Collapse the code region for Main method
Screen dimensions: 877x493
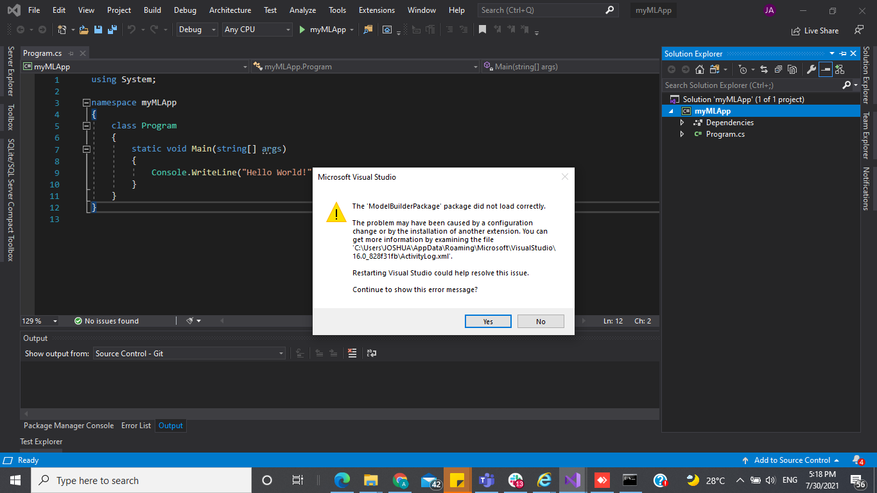pyautogui.click(x=86, y=148)
